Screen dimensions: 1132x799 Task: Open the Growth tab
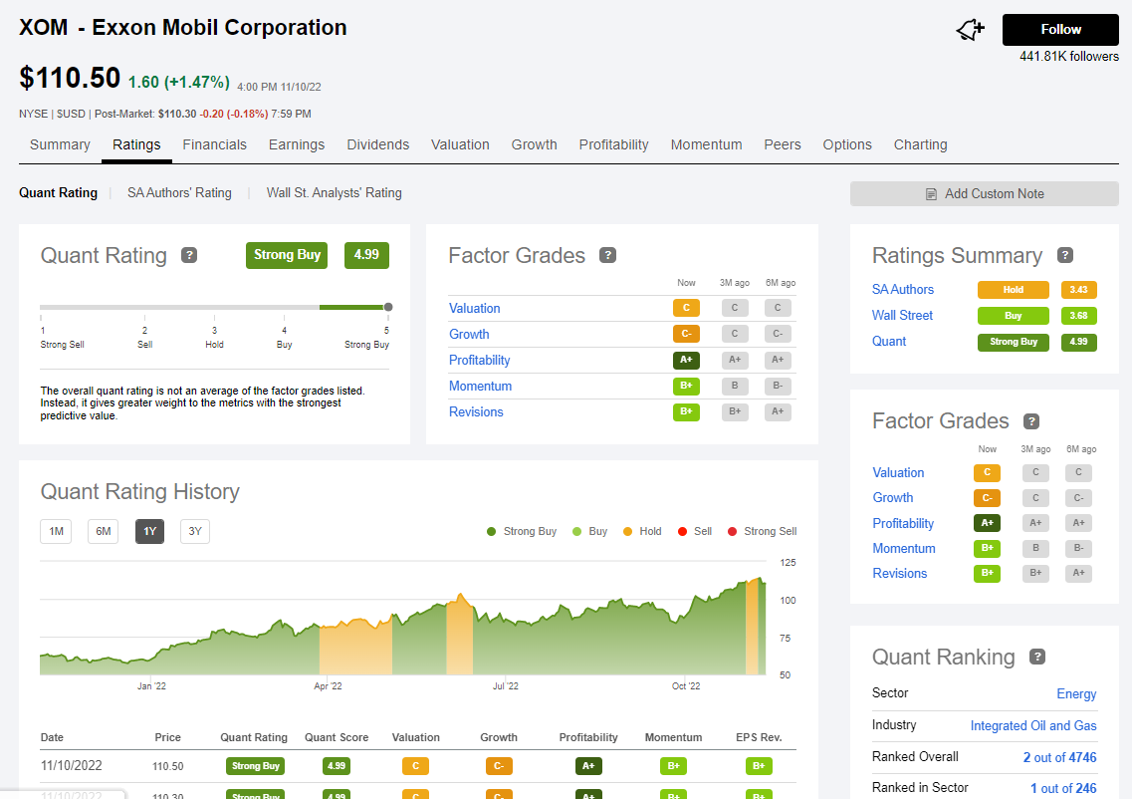tap(535, 144)
